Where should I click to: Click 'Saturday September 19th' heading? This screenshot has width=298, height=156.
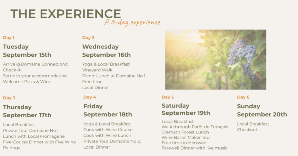click(186, 109)
